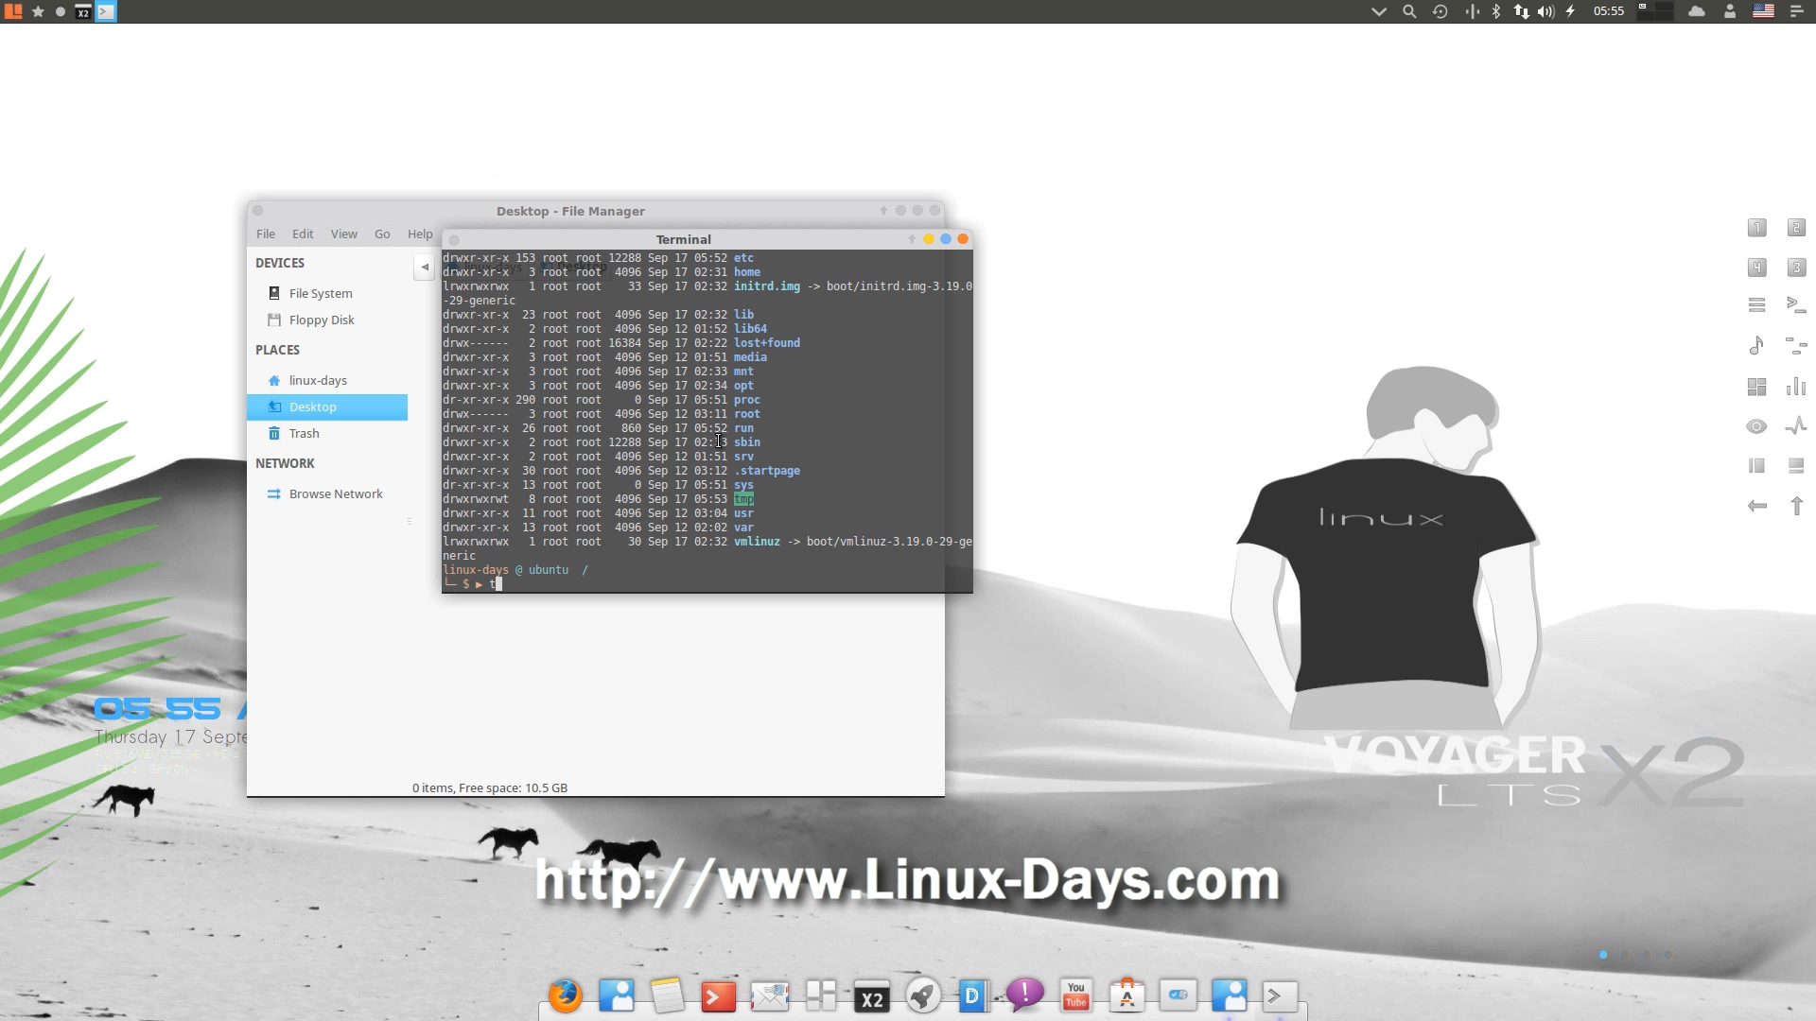1816x1021 pixels.
Task: Click '0 items, Free space: 10.5 GB' status text
Action: (x=490, y=787)
